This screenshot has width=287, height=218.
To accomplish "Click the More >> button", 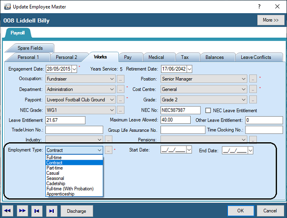I will 270,20.
